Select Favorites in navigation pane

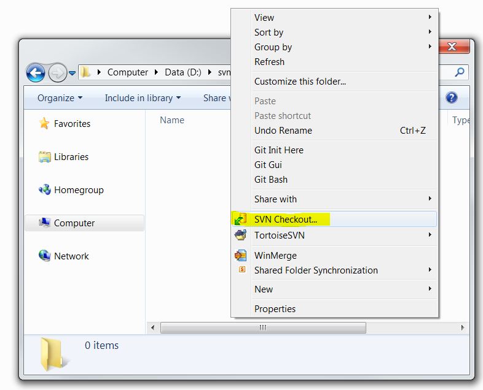pos(72,123)
